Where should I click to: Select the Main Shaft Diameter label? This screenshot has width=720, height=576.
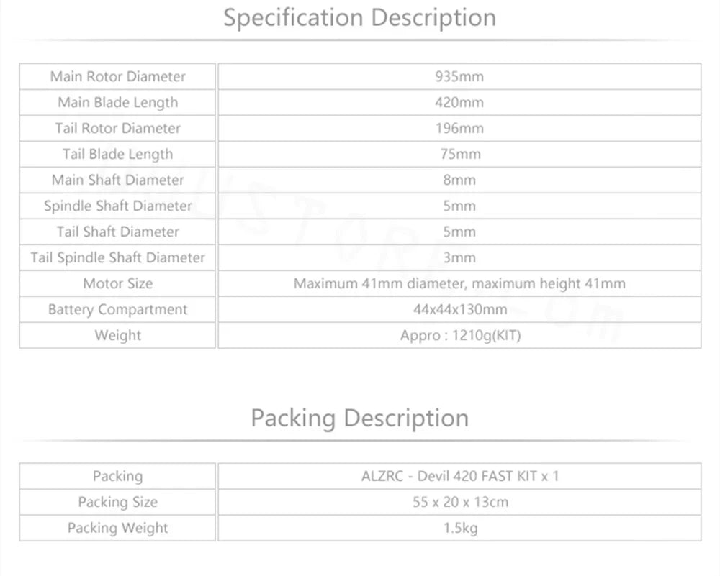click(117, 180)
